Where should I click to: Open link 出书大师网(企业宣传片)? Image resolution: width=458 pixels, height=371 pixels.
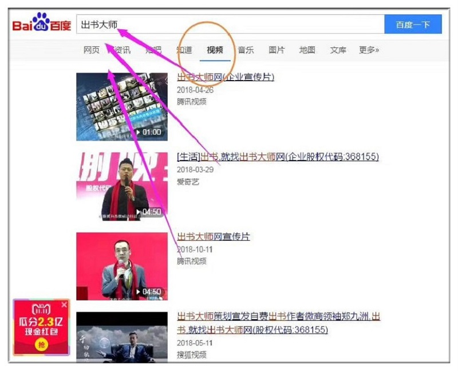(225, 77)
